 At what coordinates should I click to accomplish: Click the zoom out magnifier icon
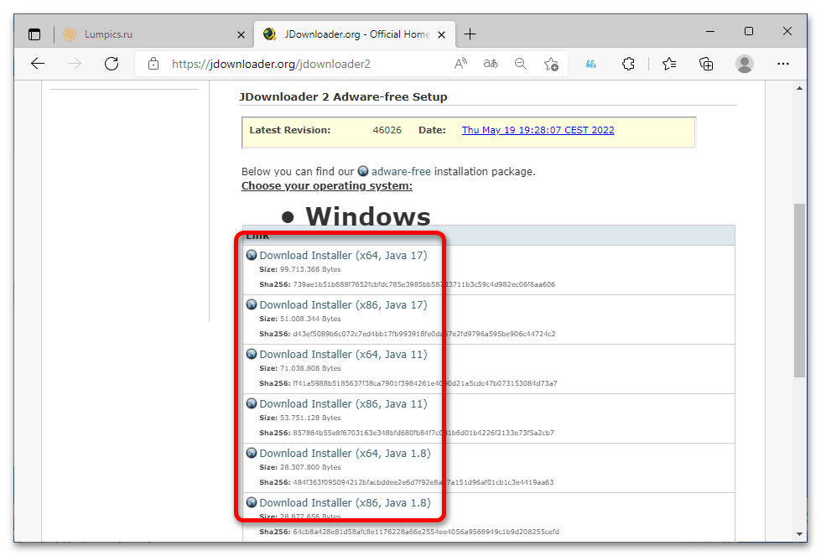tap(521, 64)
